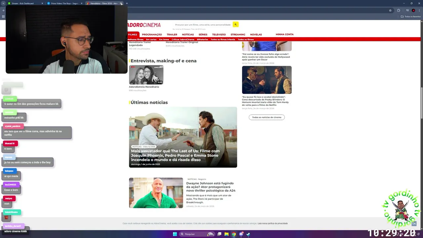Play the AdoroEstreia Hereditário video thumbnail

[146, 75]
